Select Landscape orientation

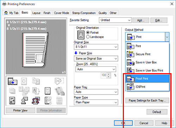point(95,37)
